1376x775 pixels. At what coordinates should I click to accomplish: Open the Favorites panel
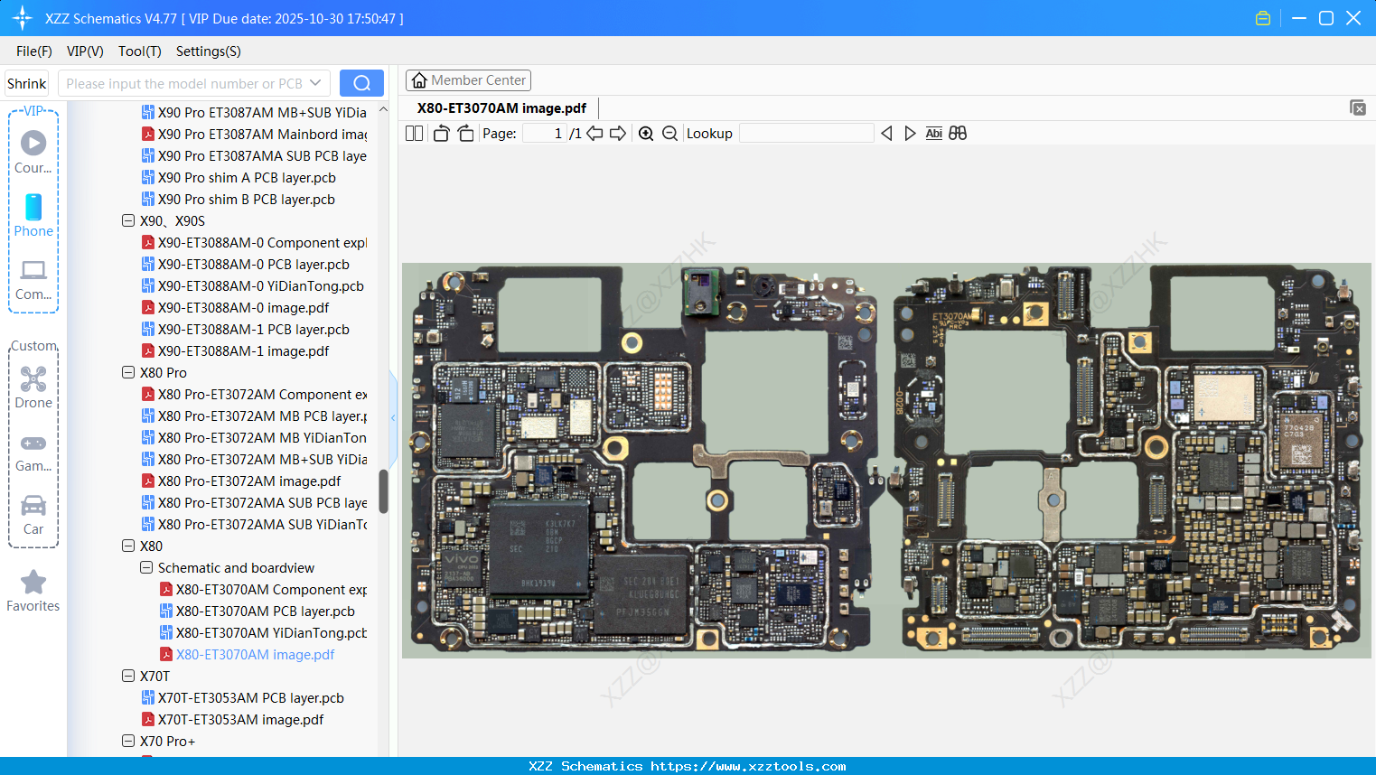(33, 587)
